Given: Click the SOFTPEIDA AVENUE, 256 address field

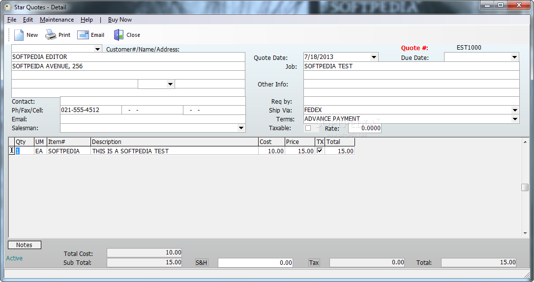Looking at the screenshot, I should (x=128, y=66).
